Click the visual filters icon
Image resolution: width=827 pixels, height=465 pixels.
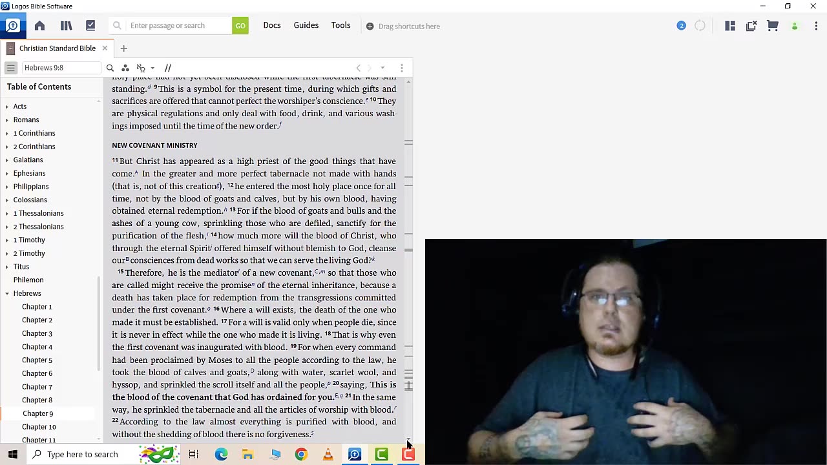click(125, 68)
